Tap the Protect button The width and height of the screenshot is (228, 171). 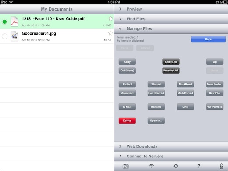tap(127, 84)
